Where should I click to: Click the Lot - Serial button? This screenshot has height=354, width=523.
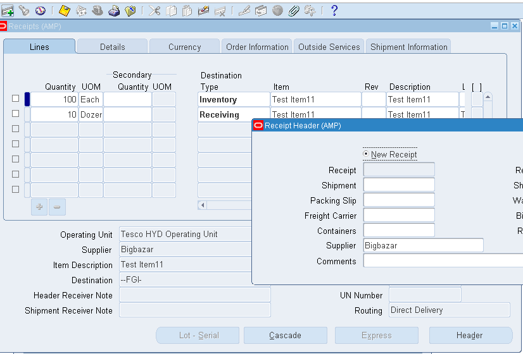198,335
